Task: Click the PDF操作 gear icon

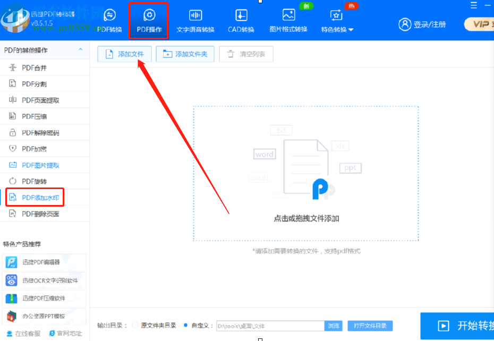Action: click(x=149, y=15)
